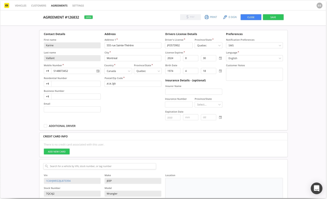This screenshot has width=327, height=199.
Task: Click the CREDIT CARD INFO heading
Action: tap(55, 136)
